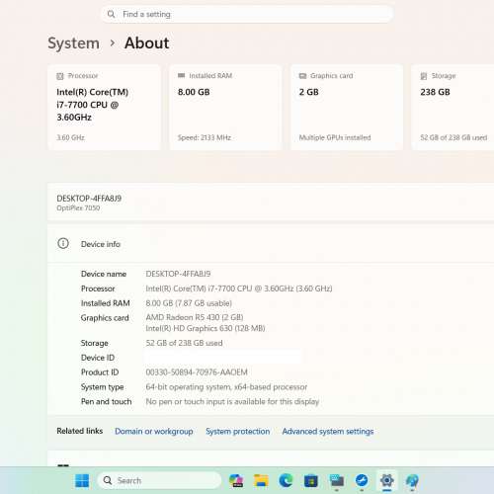This screenshot has height=494, width=494.
Task: Open the Domain or workgroup link
Action: pyautogui.click(x=154, y=432)
